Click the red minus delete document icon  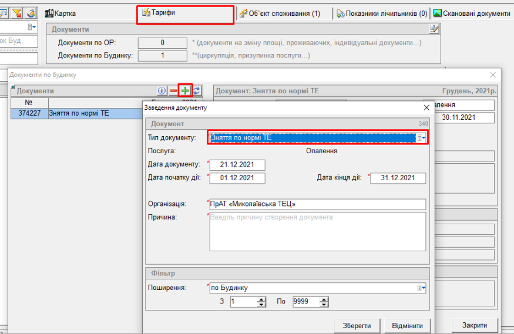pos(173,91)
